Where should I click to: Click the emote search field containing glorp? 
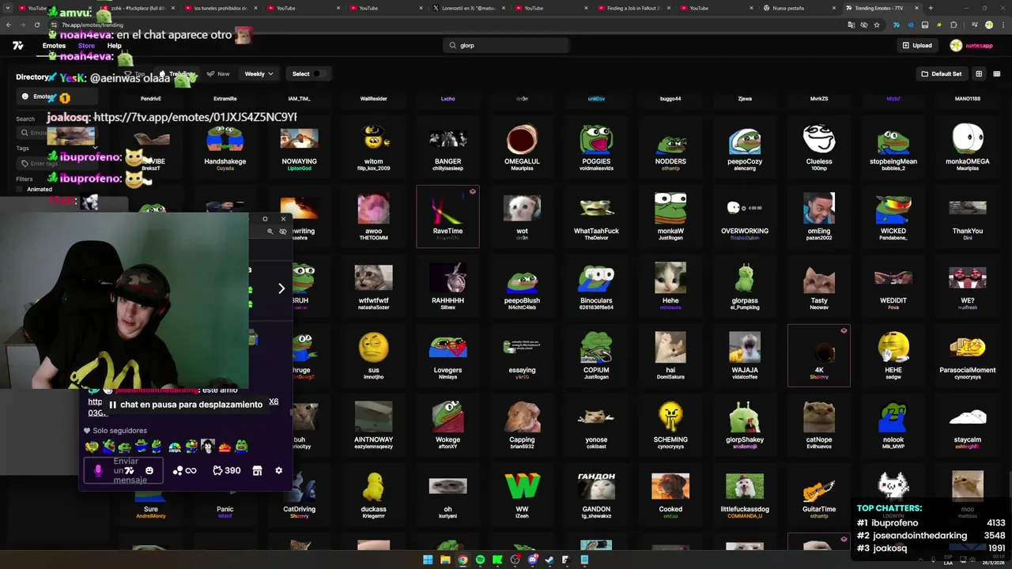tap(506, 46)
